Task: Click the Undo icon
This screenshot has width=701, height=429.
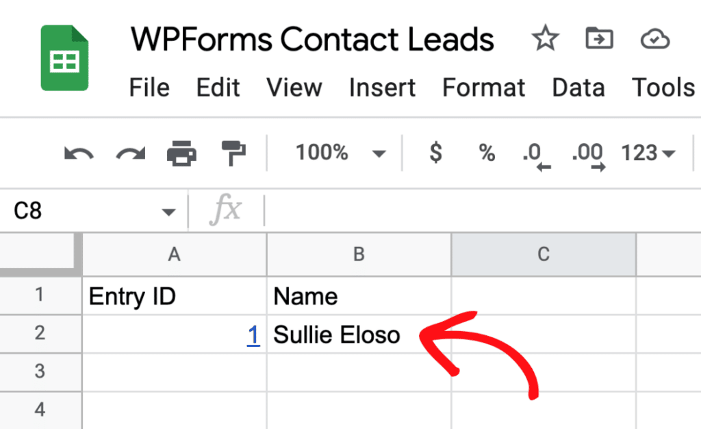Action: pos(77,153)
